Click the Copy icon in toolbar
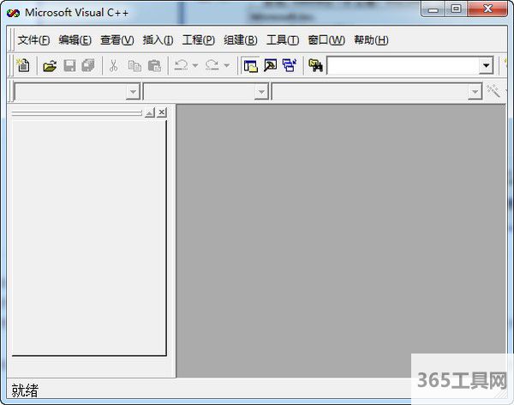The height and width of the screenshot is (405, 514). 134,66
